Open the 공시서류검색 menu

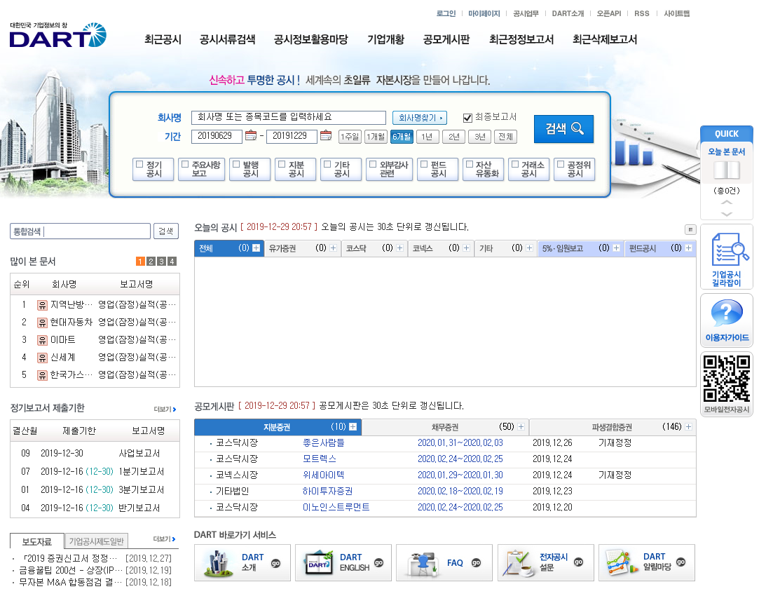click(x=227, y=39)
